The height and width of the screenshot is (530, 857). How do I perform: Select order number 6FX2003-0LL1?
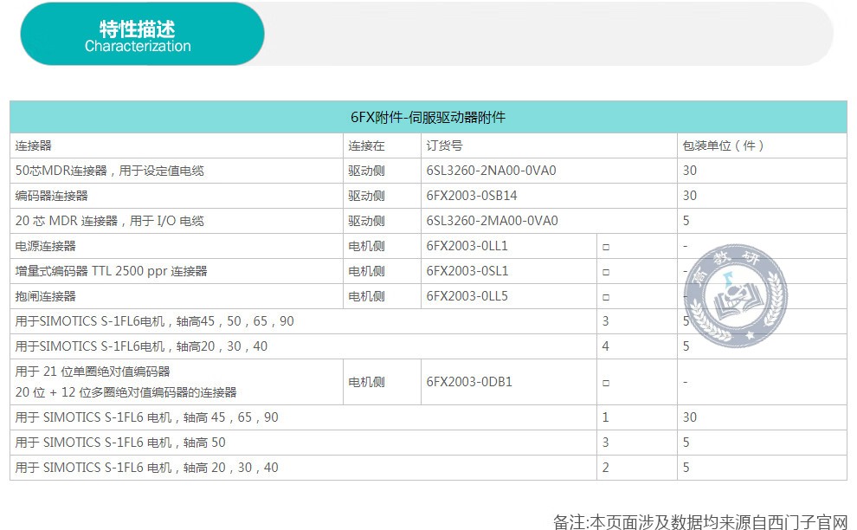(467, 246)
